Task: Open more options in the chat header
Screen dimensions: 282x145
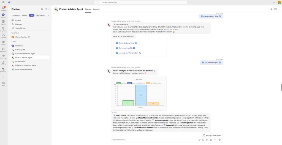Action: [279, 9]
